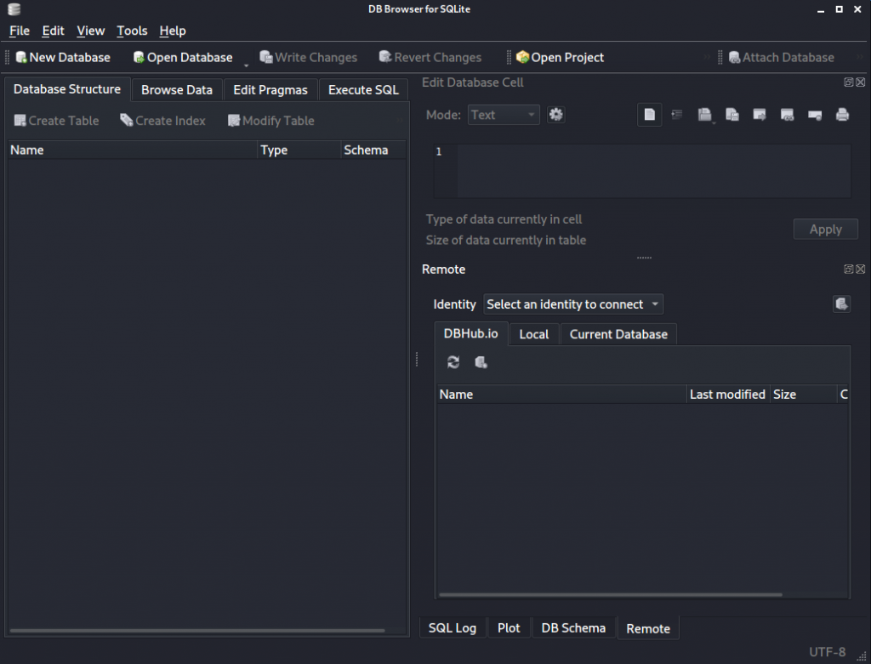Click the Revert Changes toolbar button

click(430, 57)
